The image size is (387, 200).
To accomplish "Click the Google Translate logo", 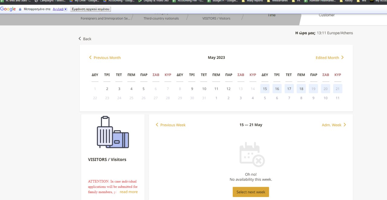I will pyautogui.click(x=8, y=9).
